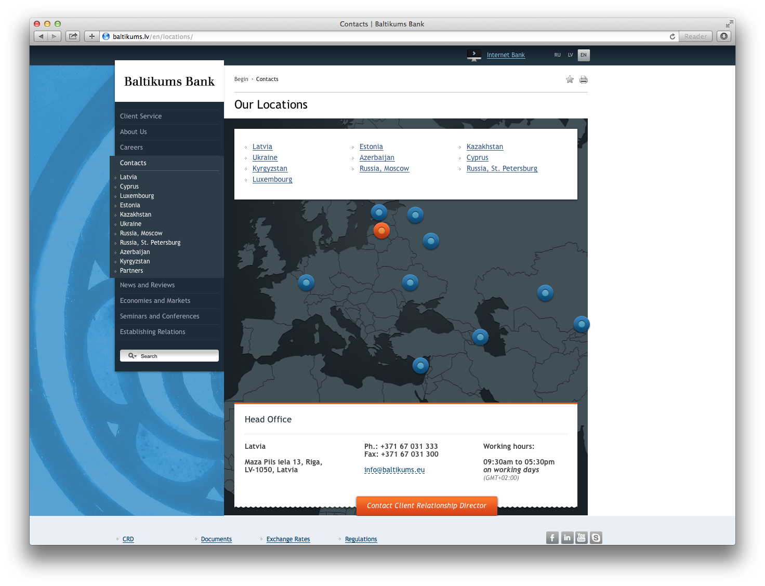Screen dimensions: 765x586
Task: Select the EN language option
Action: coord(584,55)
